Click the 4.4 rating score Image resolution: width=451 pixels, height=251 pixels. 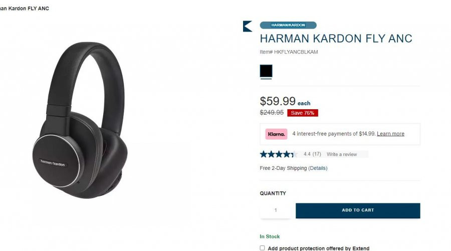pyautogui.click(x=307, y=154)
